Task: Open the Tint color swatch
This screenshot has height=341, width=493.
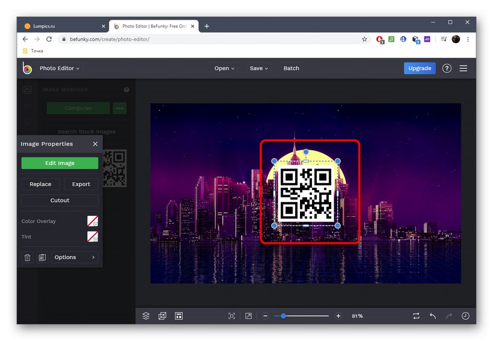Action: pyautogui.click(x=92, y=237)
